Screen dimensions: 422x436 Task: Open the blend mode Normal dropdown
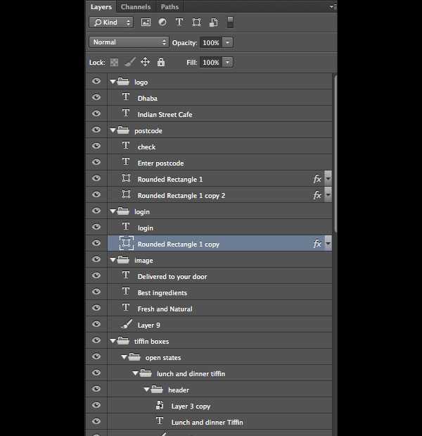[x=129, y=42]
